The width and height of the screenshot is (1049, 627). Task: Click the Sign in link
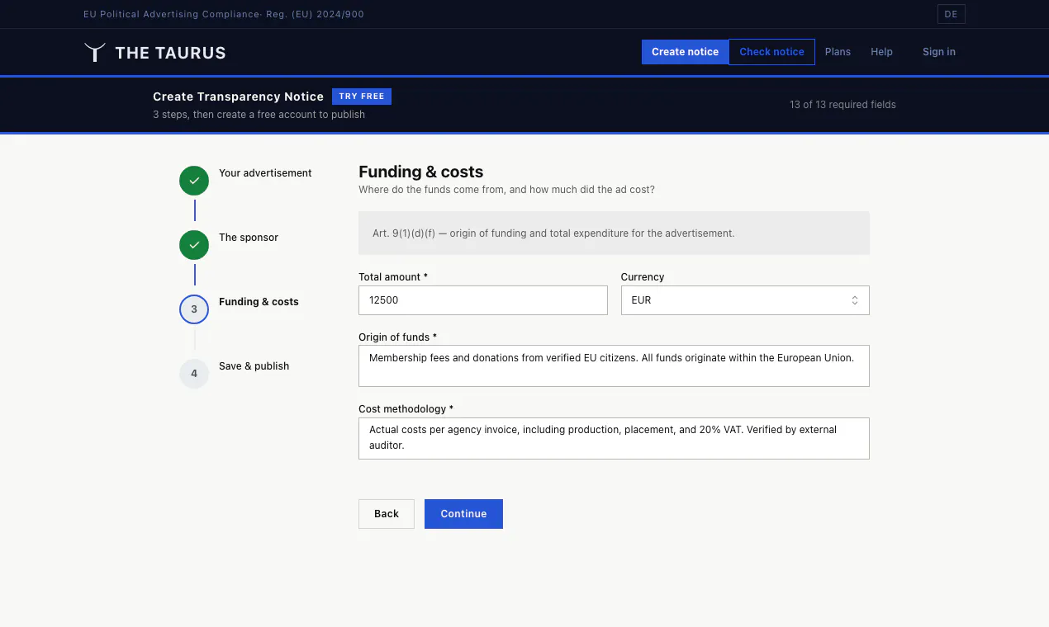(x=939, y=52)
